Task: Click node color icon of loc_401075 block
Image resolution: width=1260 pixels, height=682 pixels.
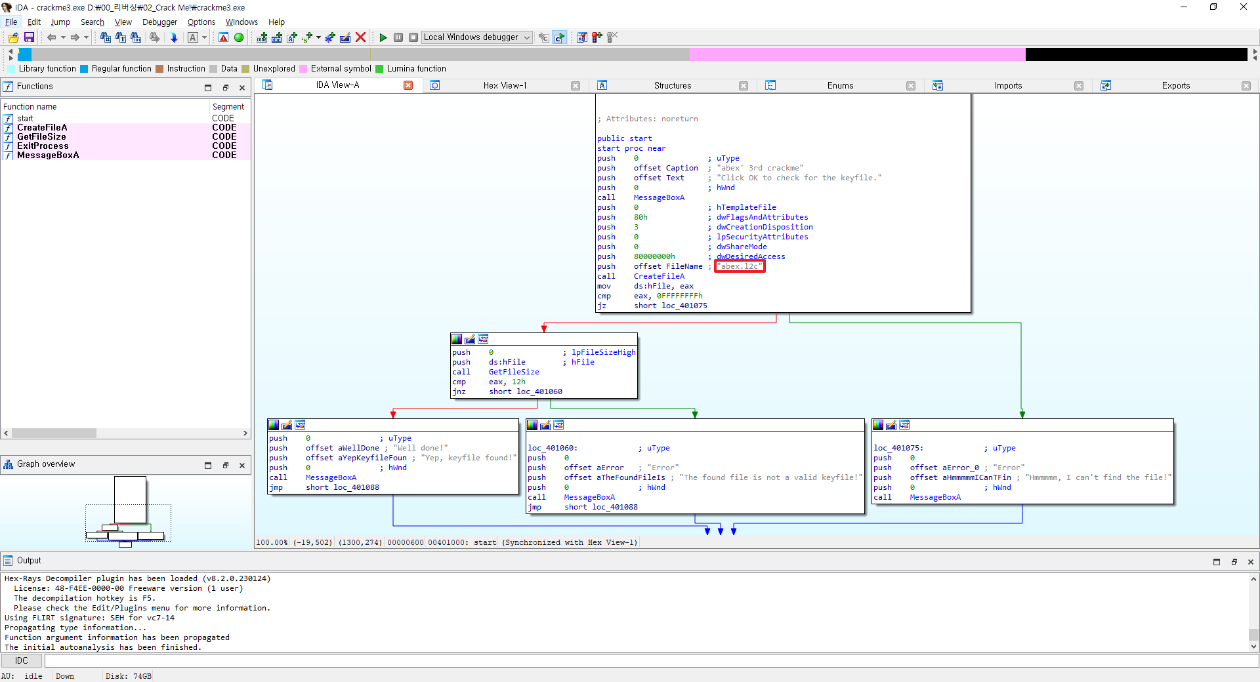Action: (x=878, y=425)
